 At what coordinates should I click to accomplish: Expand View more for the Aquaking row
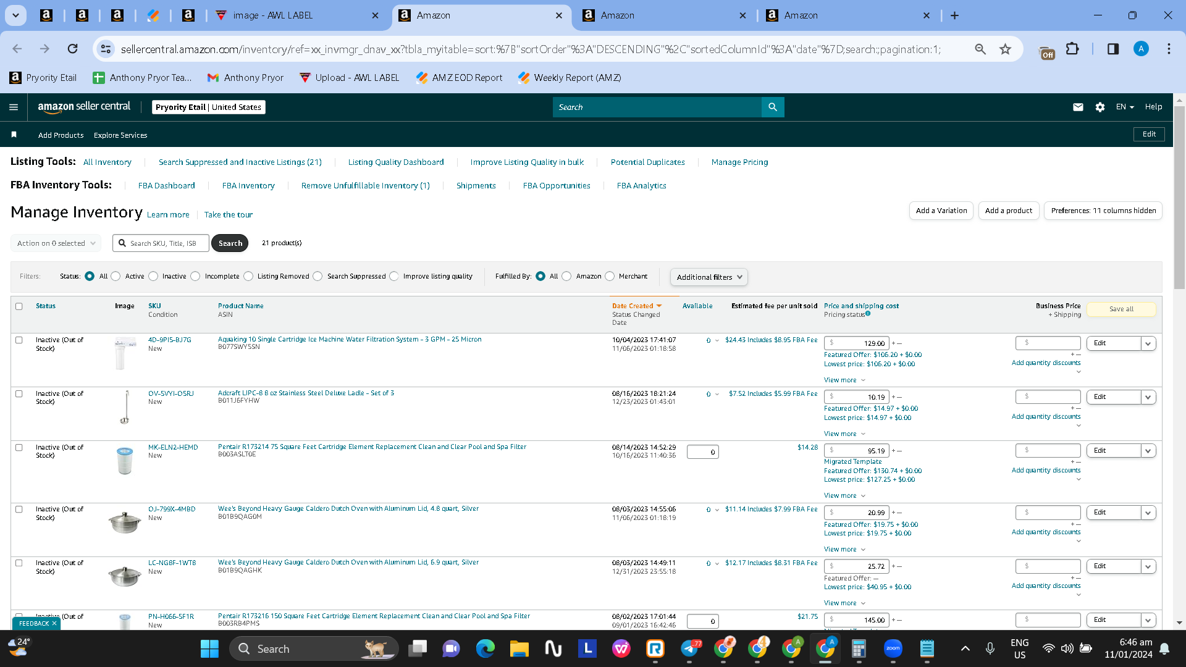(844, 380)
